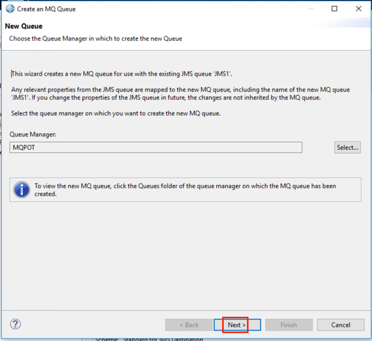372x341 pixels.
Task: Click the globe icon in title bar
Action: point(10,9)
